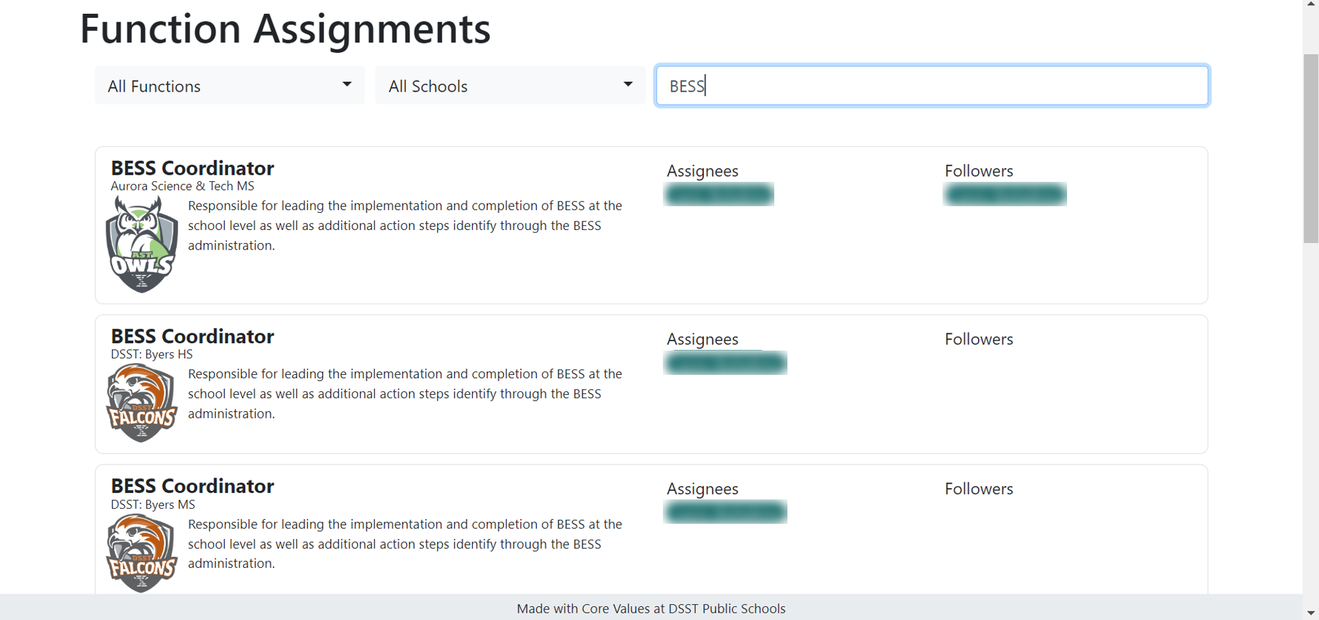Click the Followers heading in the Byers HS card
Screen dimensions: 1319x620
pyautogui.click(x=979, y=339)
